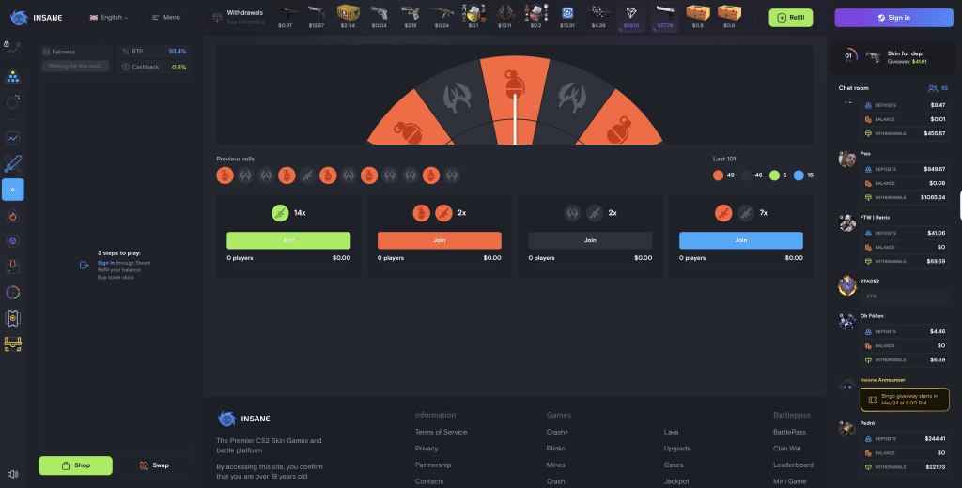Viewport: 962px width, 488px height.
Task: Click the green Refill button
Action: click(790, 17)
